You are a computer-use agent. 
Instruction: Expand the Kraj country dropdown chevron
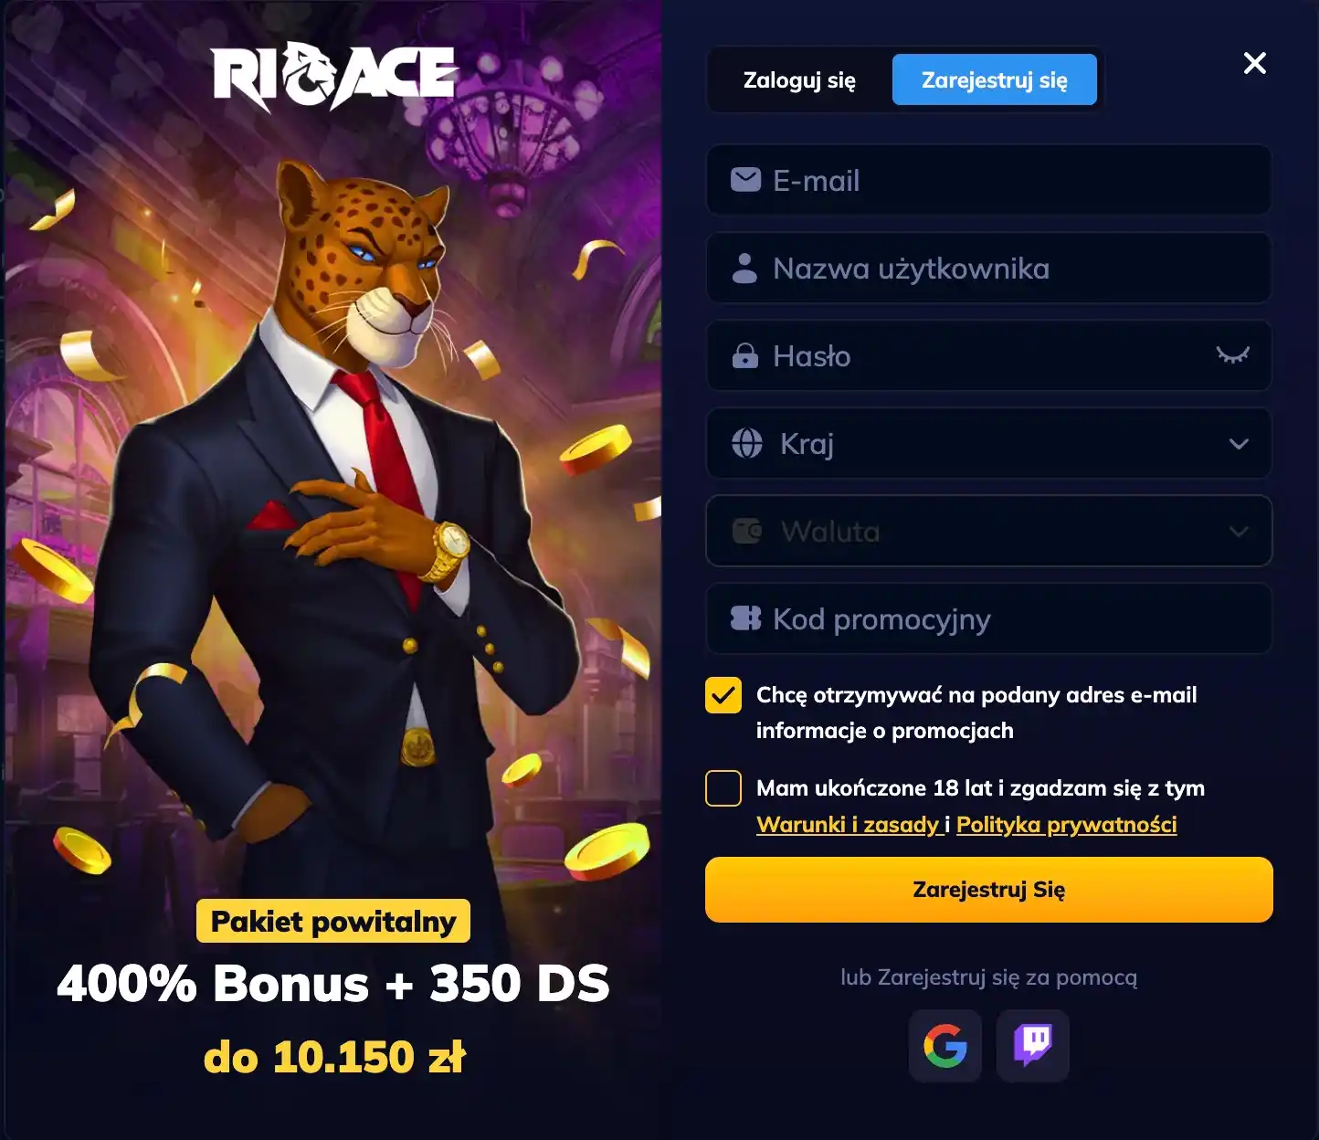pos(1239,444)
